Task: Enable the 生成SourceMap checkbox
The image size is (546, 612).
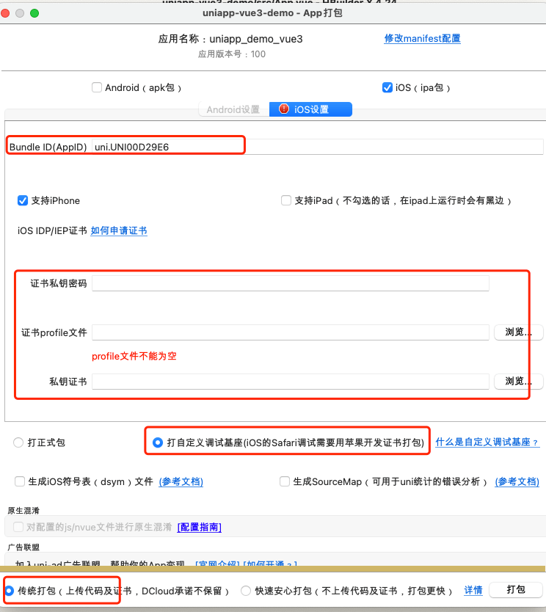Action: pyautogui.click(x=285, y=481)
